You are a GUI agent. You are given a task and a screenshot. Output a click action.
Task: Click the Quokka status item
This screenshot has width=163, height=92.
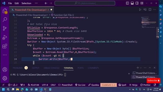94,85
